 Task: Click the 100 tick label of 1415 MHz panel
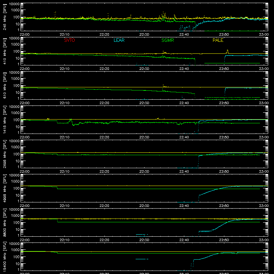pyautogui.click(x=16, y=120)
